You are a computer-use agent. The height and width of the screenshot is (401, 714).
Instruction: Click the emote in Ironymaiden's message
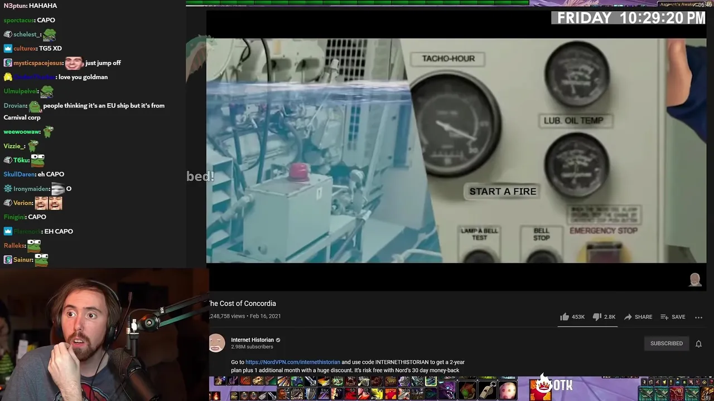coord(58,189)
